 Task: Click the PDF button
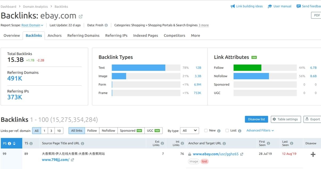click(316, 15)
